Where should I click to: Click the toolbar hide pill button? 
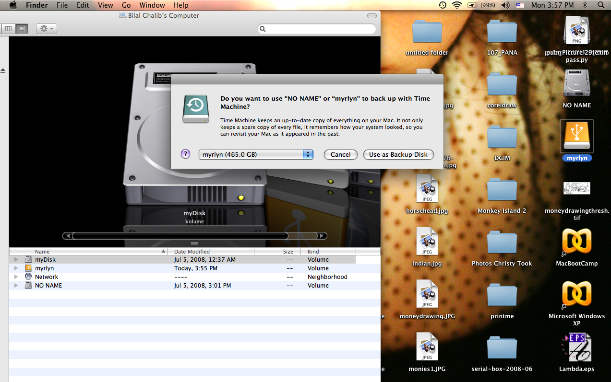372,15
